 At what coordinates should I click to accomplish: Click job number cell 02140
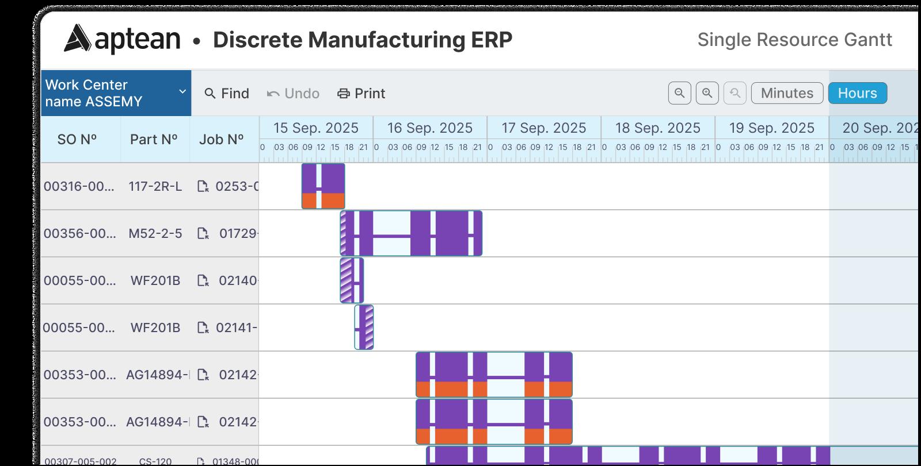239,280
